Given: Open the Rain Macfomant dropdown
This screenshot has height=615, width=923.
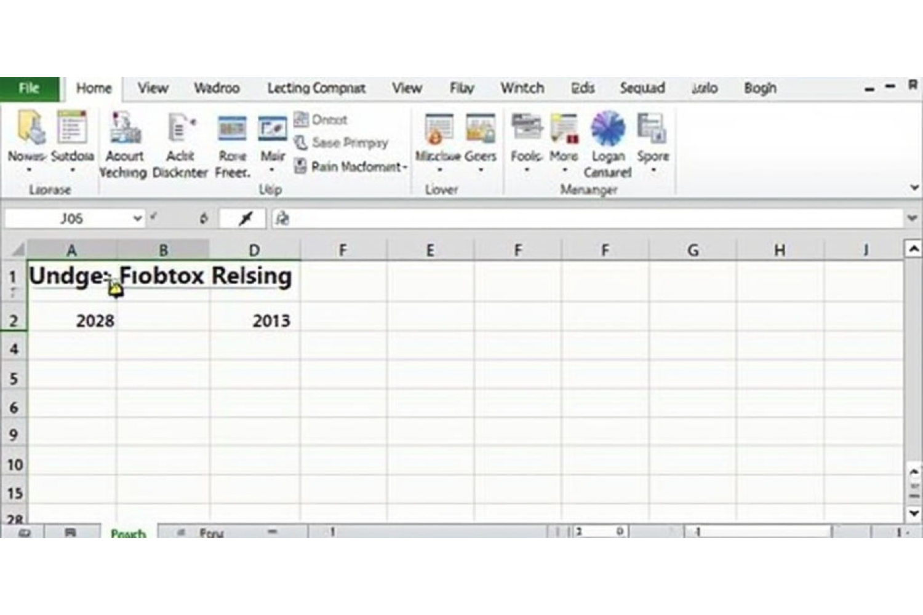Looking at the screenshot, I should point(406,167).
